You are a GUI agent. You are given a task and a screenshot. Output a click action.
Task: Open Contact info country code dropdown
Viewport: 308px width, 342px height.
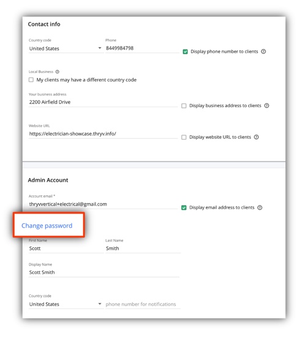pyautogui.click(x=66, y=48)
